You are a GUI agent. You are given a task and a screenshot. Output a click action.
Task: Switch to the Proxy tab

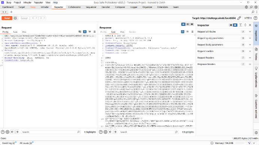(33, 7)
